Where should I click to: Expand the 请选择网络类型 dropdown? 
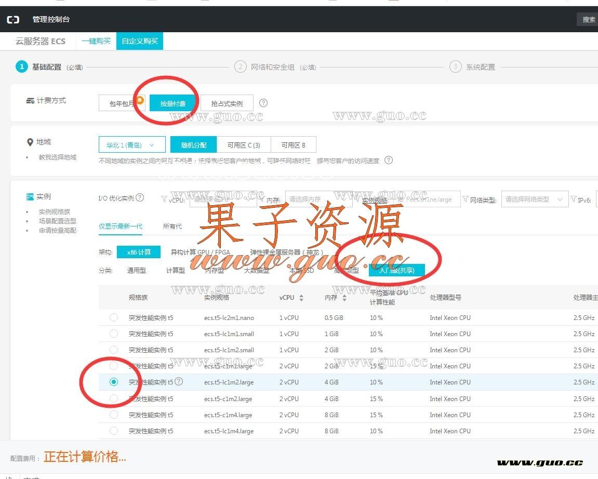(534, 199)
